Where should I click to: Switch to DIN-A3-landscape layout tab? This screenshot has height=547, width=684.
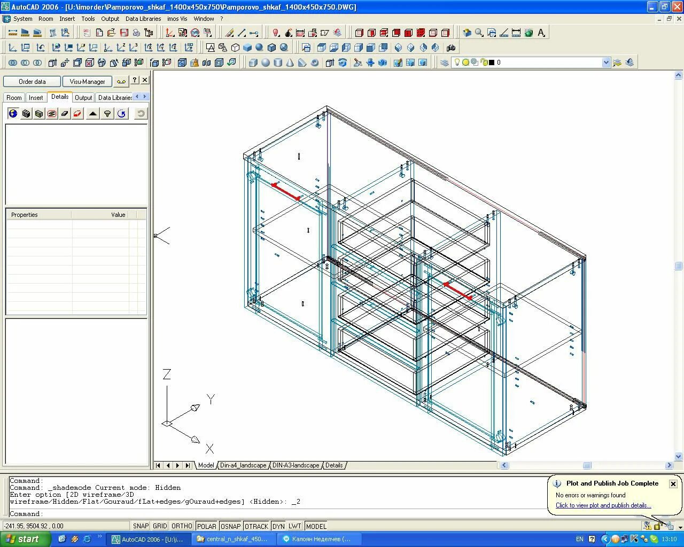[x=296, y=465]
